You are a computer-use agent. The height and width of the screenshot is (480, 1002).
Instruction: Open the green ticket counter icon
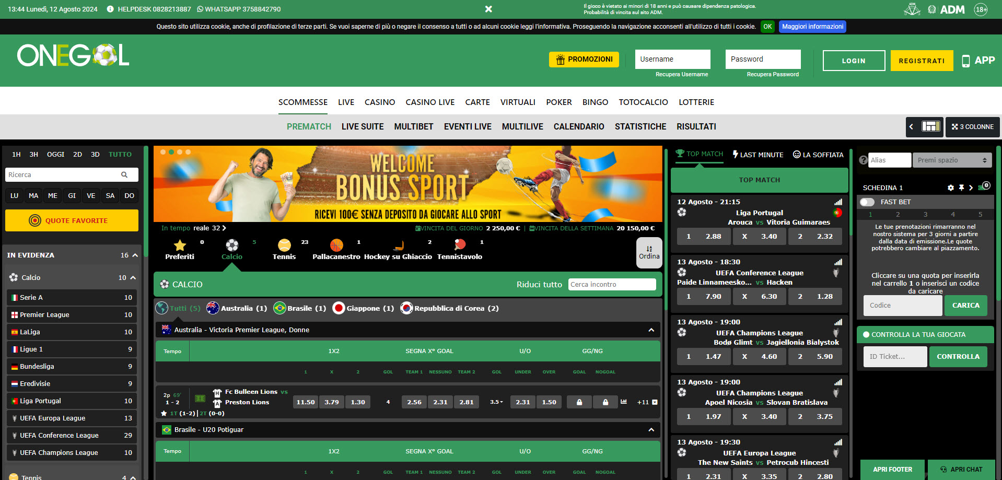click(984, 186)
